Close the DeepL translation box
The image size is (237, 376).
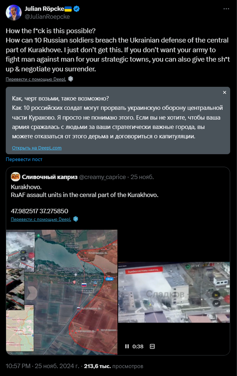pyautogui.click(x=225, y=92)
